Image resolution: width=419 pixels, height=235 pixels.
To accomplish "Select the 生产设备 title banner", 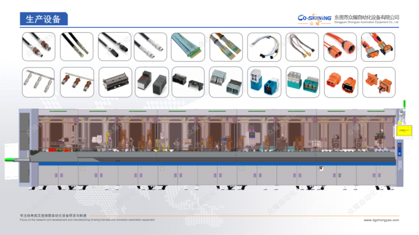I will click(43, 19).
